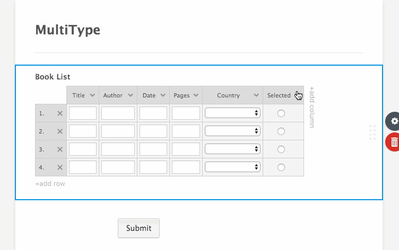Remove row 3 with its X icon

(x=60, y=149)
